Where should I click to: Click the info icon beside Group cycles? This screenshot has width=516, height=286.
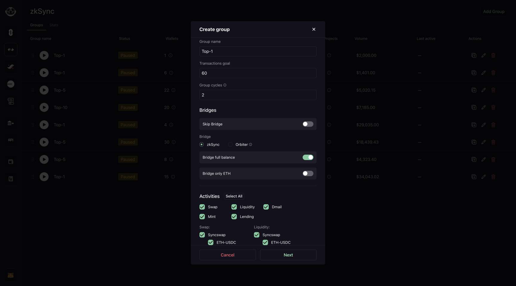(x=225, y=85)
